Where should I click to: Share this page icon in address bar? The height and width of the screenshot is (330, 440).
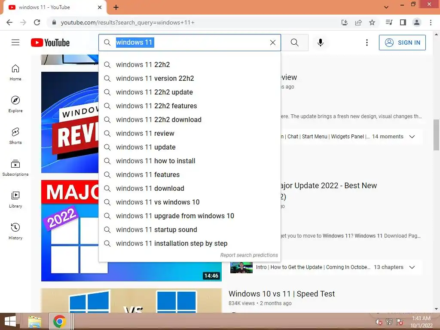358,22
